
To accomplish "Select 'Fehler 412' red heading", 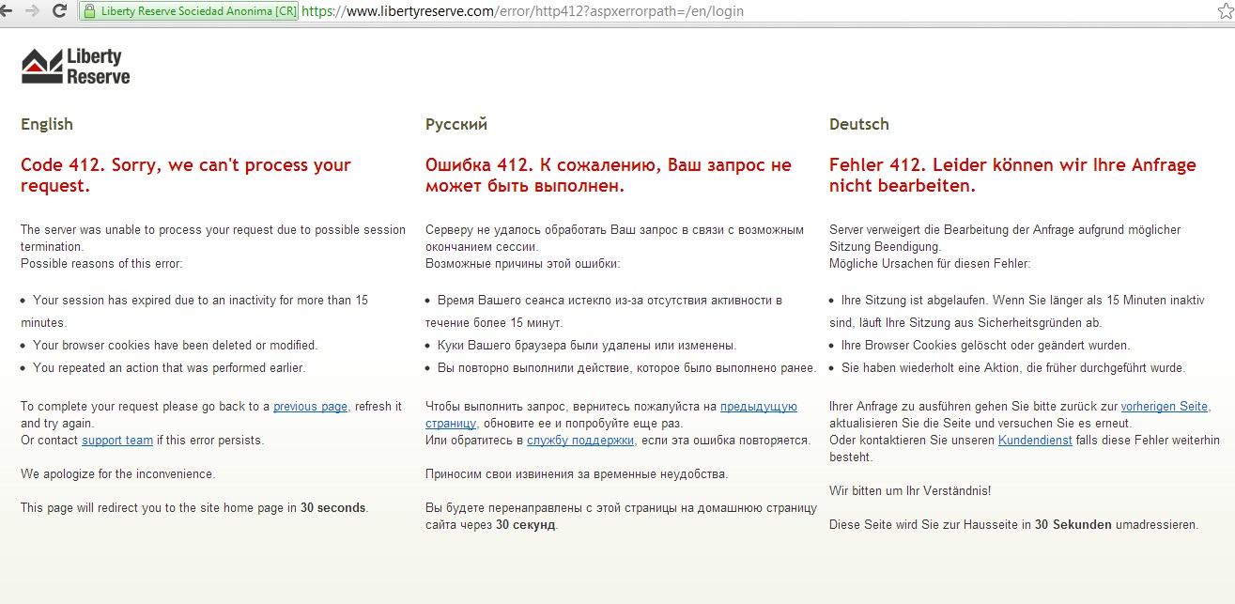I will [1012, 176].
